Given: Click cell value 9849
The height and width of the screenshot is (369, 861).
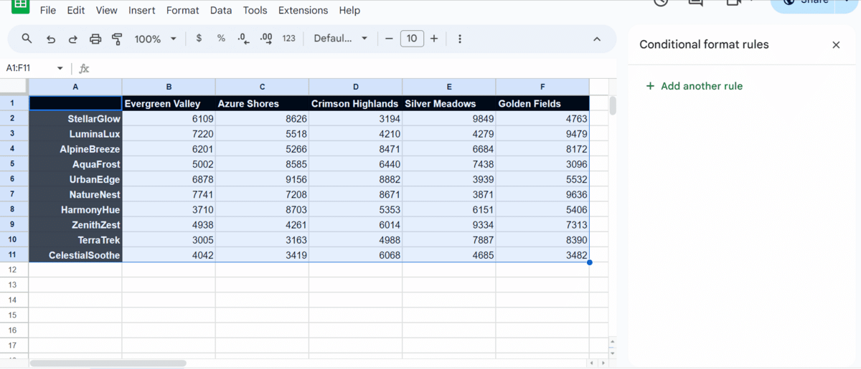Looking at the screenshot, I should pyautogui.click(x=449, y=119).
